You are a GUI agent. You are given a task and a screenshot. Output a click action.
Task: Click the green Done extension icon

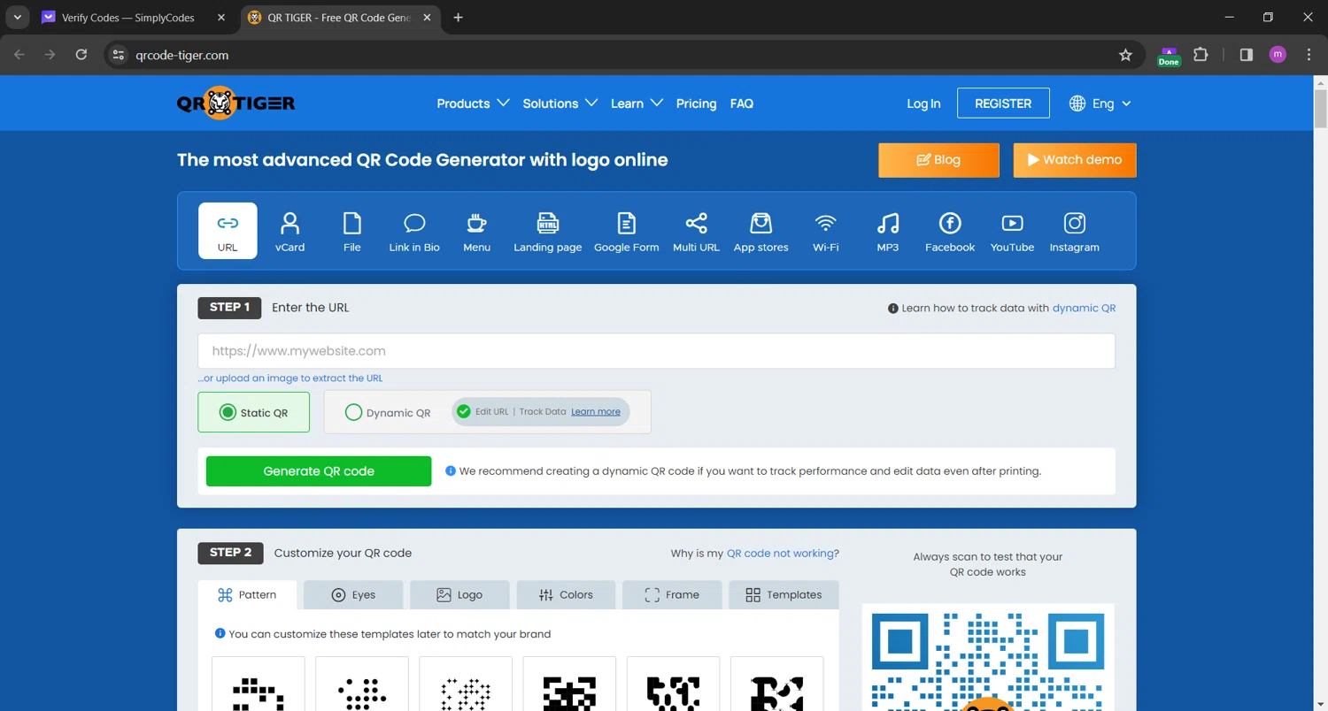click(x=1169, y=56)
